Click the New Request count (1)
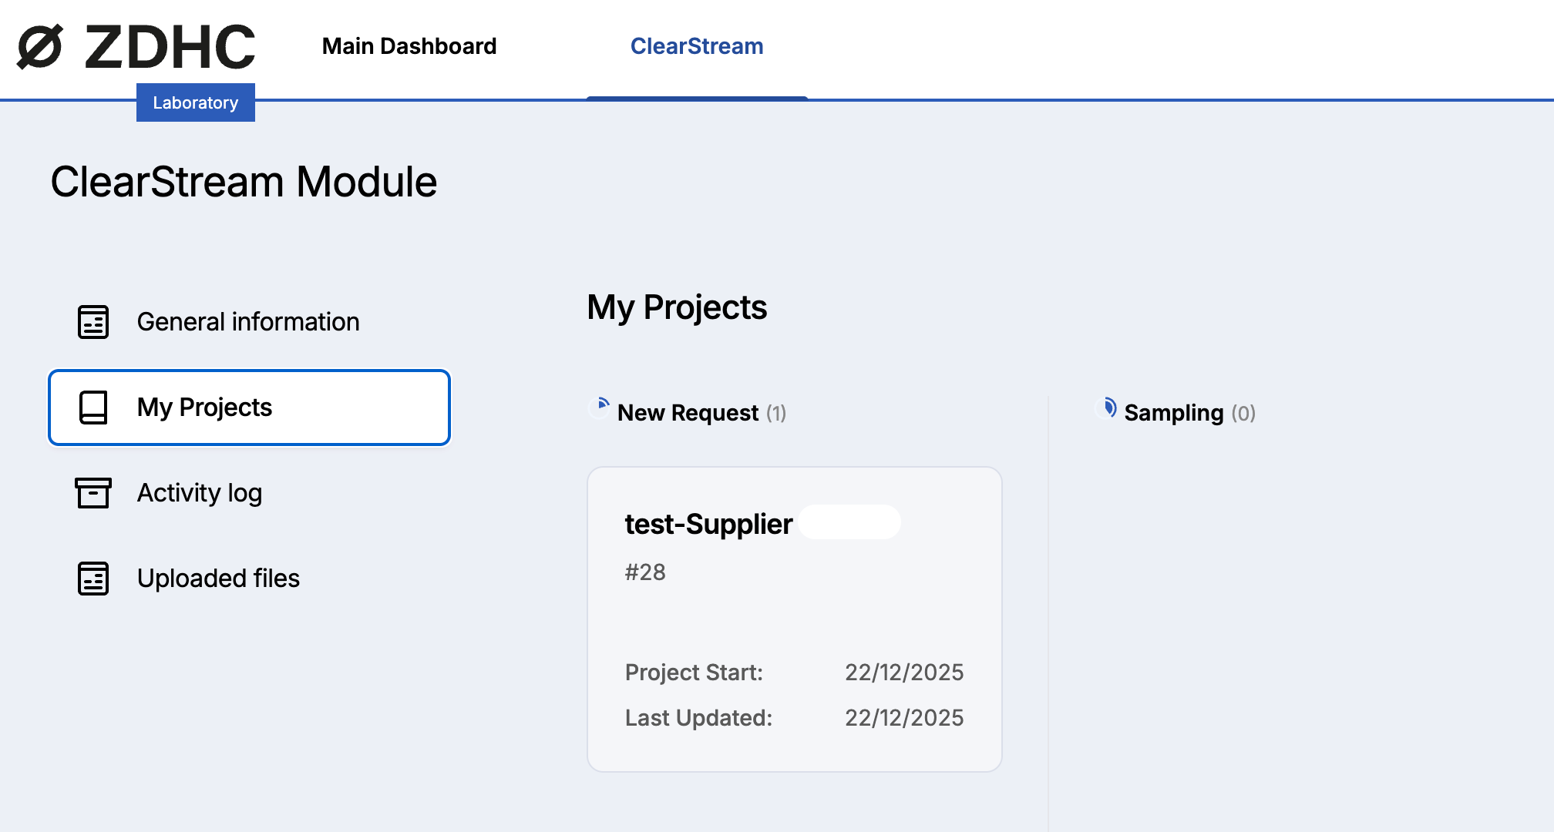This screenshot has width=1554, height=832. pyautogui.click(x=776, y=414)
